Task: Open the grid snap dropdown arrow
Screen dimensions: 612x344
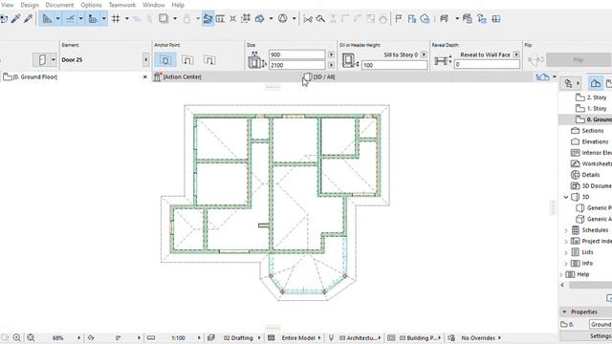Action: (x=127, y=19)
